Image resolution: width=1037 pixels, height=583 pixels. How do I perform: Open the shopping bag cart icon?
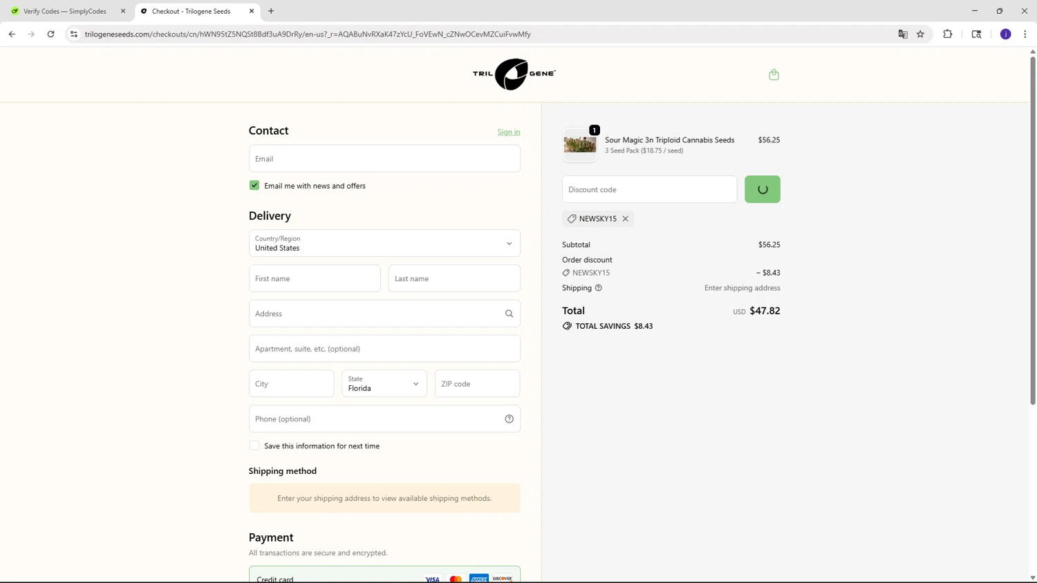point(774,75)
